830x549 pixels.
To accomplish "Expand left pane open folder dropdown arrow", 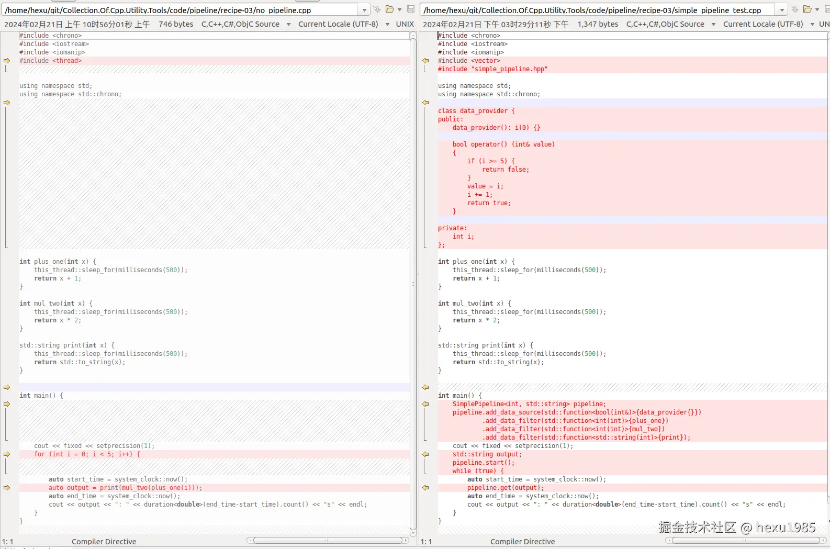I will (x=399, y=9).
